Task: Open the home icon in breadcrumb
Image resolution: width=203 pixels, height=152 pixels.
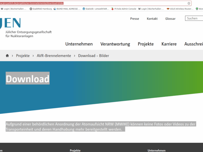Action: [7, 55]
